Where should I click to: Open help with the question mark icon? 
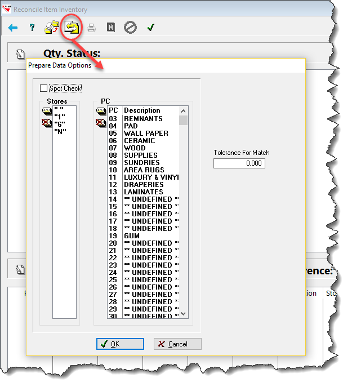coord(32,28)
